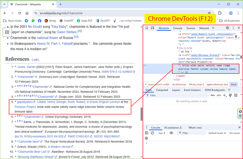Toggle the live expression eye icon
243x159 pixels.
point(171,133)
